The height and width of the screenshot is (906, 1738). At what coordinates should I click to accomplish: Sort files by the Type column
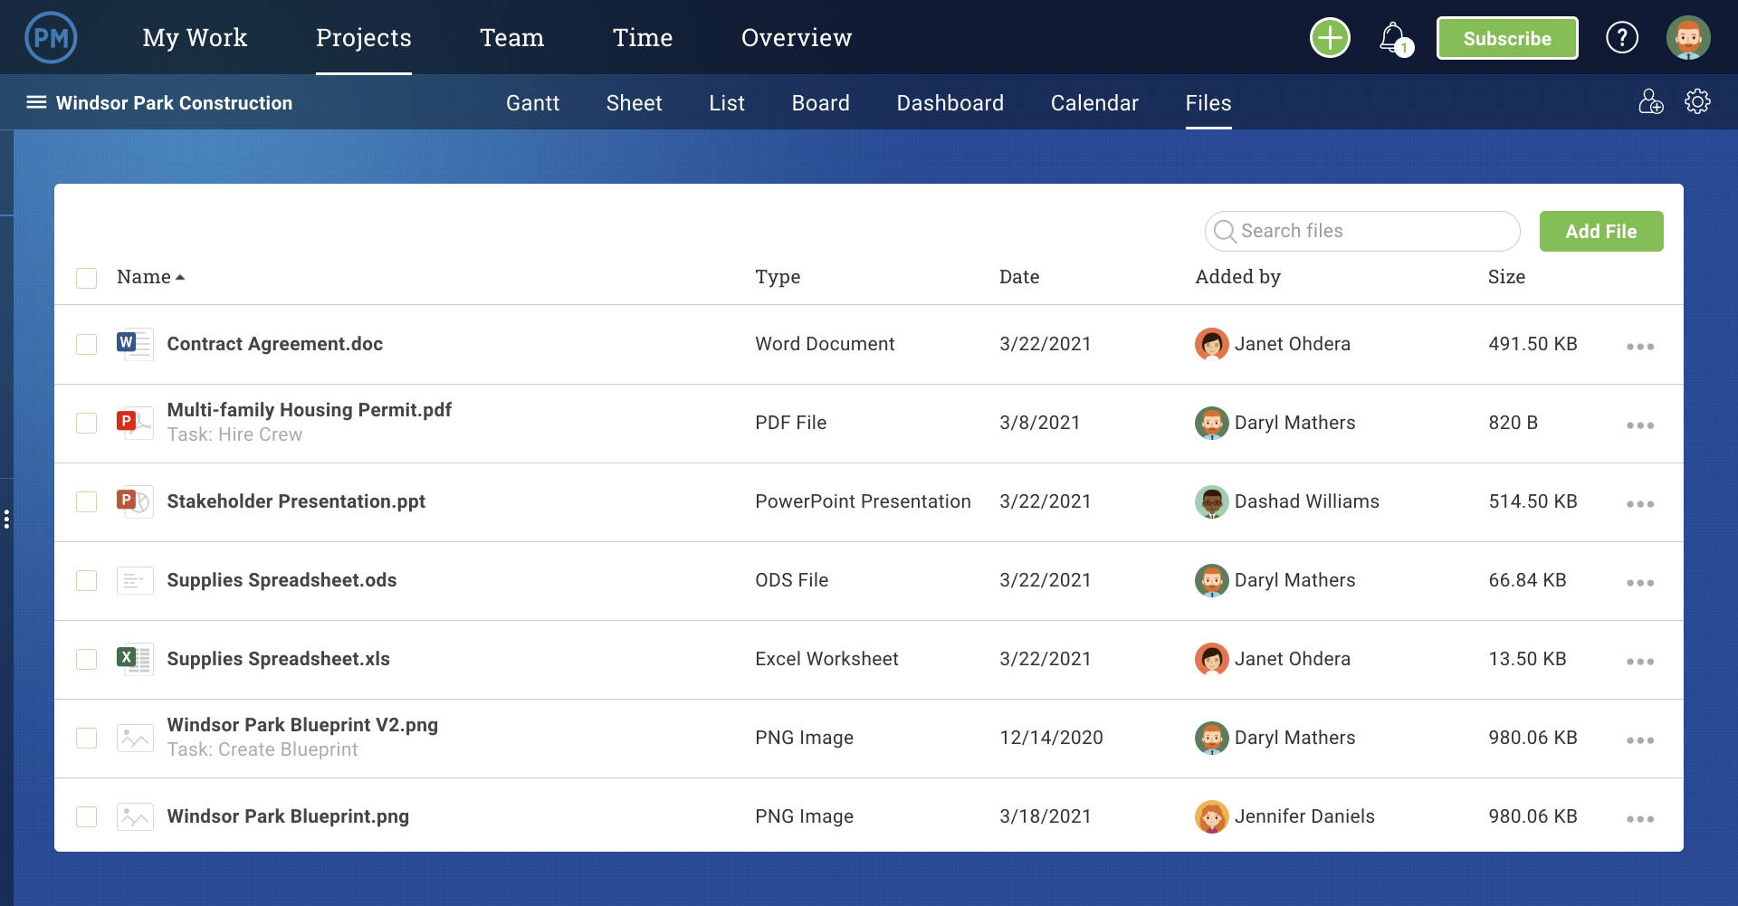click(778, 277)
